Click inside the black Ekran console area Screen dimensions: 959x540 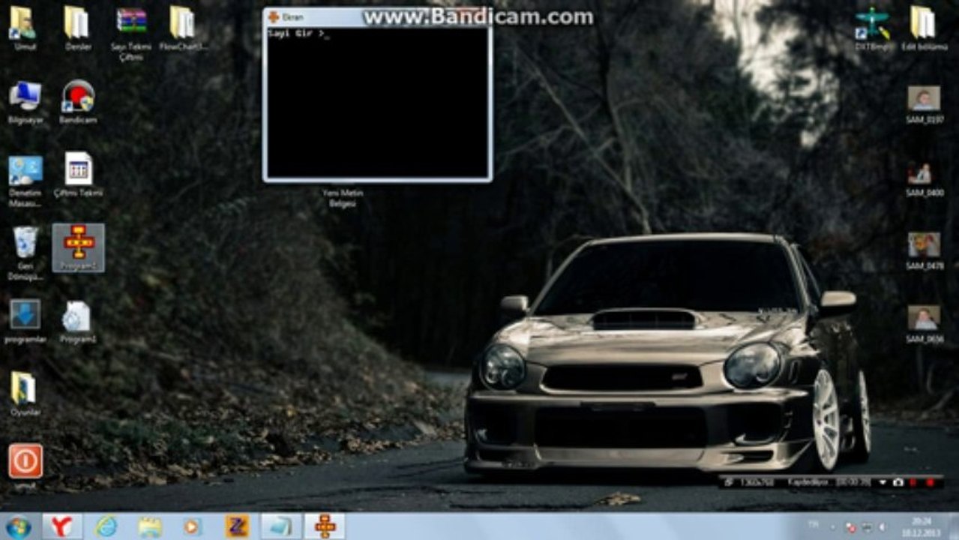click(x=377, y=101)
